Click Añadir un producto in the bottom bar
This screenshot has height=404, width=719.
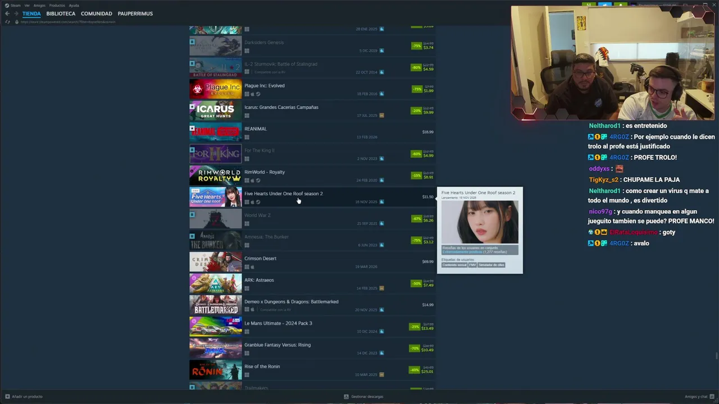pyautogui.click(x=24, y=397)
